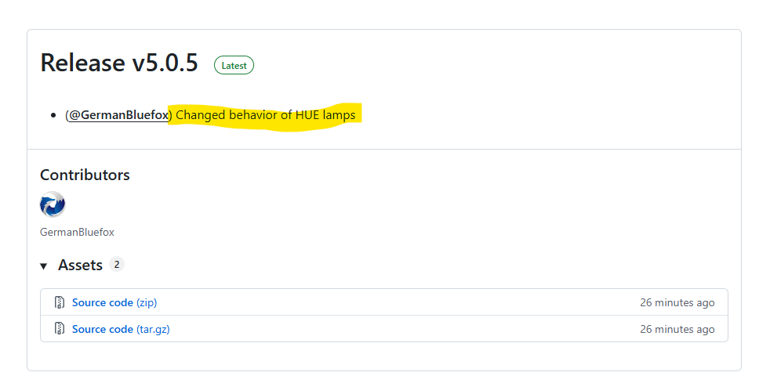Image resolution: width=770 pixels, height=383 pixels.
Task: Click the bullet point before the release note
Action: pos(53,116)
